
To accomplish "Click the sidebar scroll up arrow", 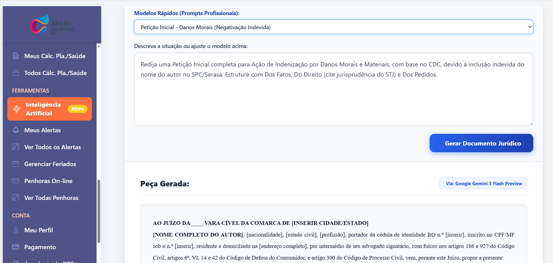I will (x=99, y=46).
